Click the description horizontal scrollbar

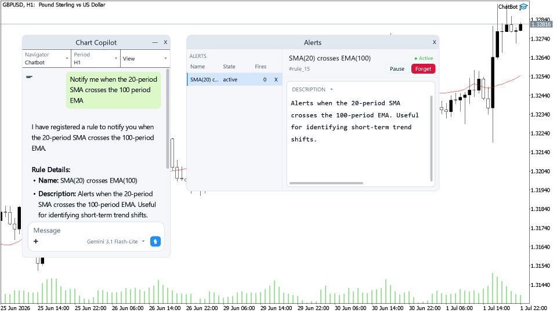(326, 183)
